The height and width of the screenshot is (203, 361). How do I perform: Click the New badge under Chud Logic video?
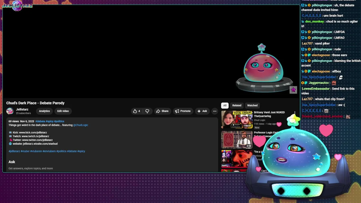257,128
